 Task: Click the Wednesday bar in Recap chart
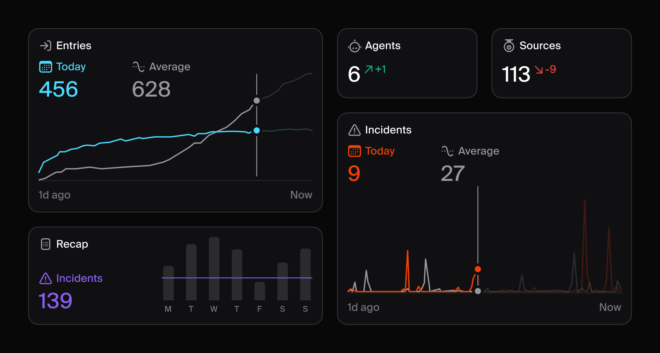point(214,269)
